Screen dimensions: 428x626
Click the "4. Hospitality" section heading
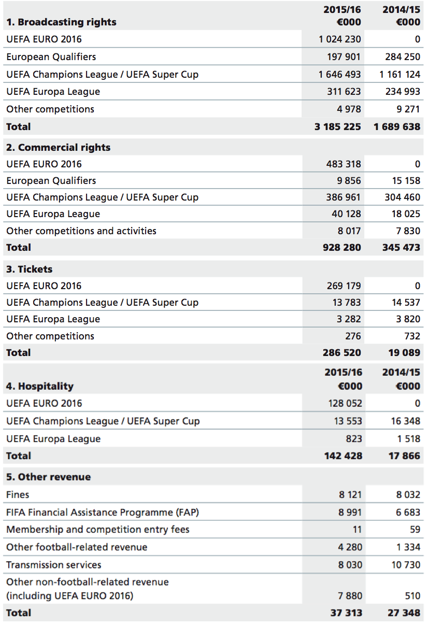[40, 386]
